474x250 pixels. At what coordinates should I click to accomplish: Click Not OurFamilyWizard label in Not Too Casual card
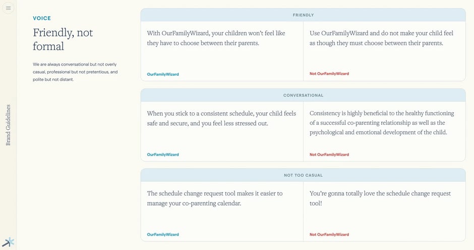[x=329, y=234]
